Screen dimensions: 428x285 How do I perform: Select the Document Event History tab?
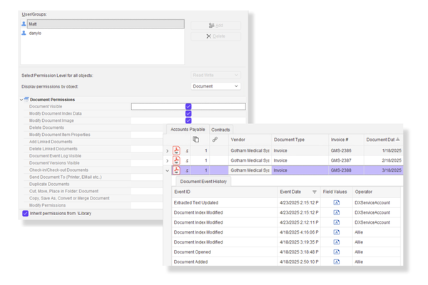tap(203, 182)
